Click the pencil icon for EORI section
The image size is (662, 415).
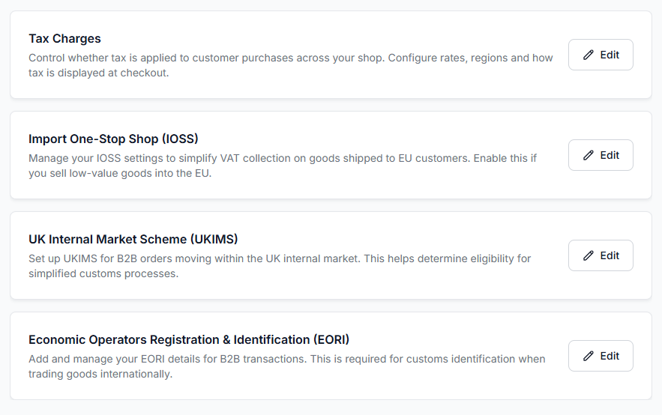[588, 356]
